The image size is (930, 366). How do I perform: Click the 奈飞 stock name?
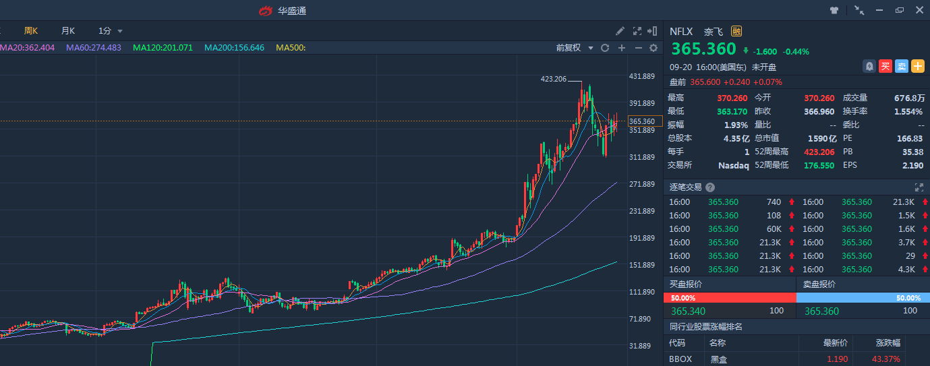pyautogui.click(x=713, y=32)
